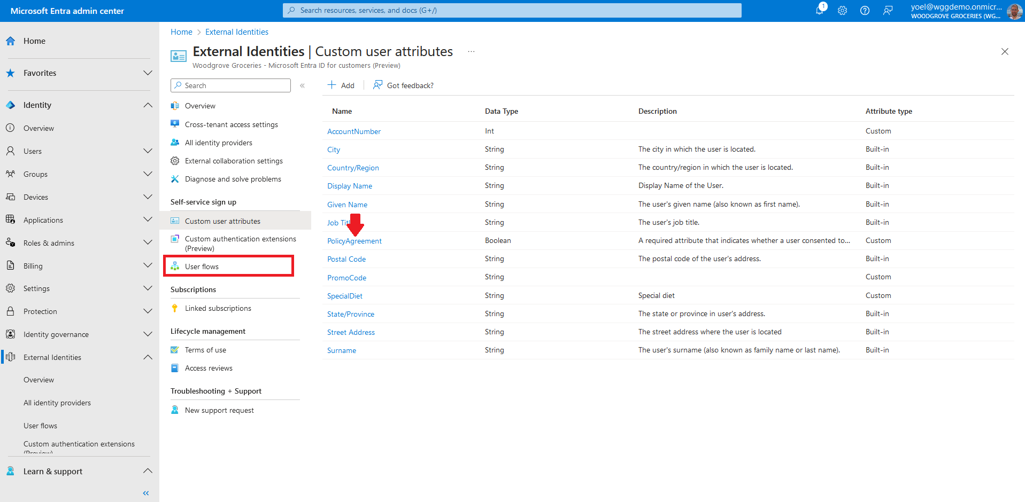Open the settings gear in header
This screenshot has width=1025, height=502.
[x=842, y=11]
